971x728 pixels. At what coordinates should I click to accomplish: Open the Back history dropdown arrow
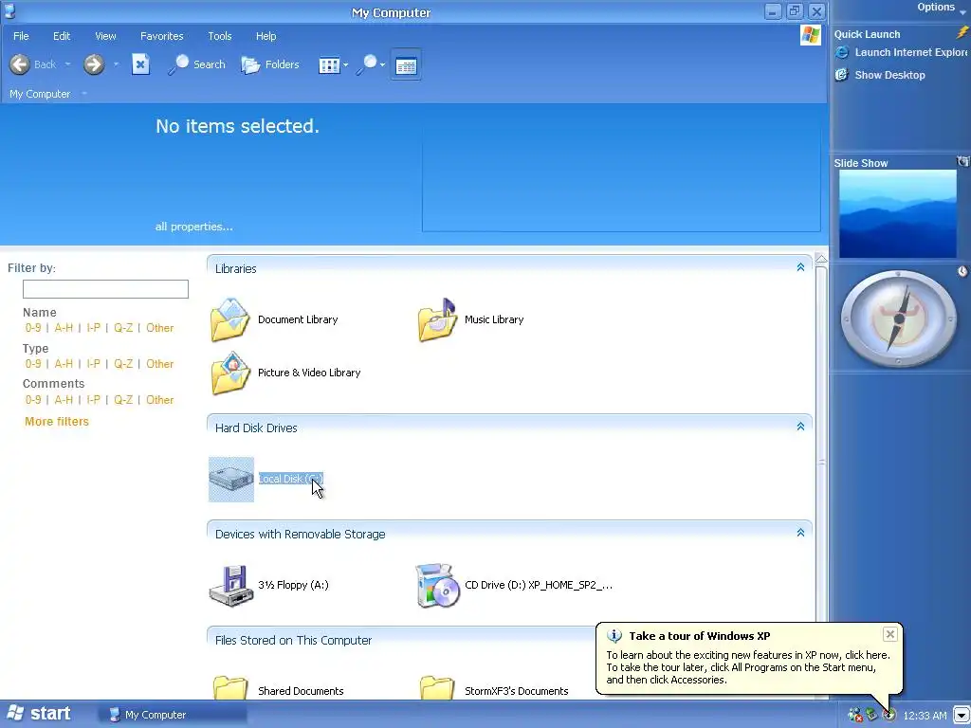tap(67, 64)
